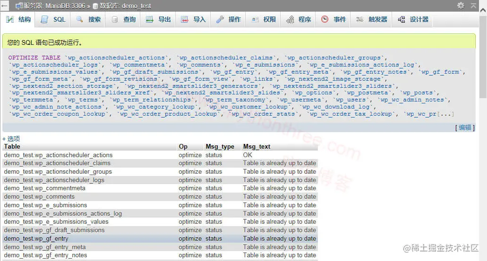Click the database icon in breadcrumb
This screenshot has height=261, width=487.
95,6
